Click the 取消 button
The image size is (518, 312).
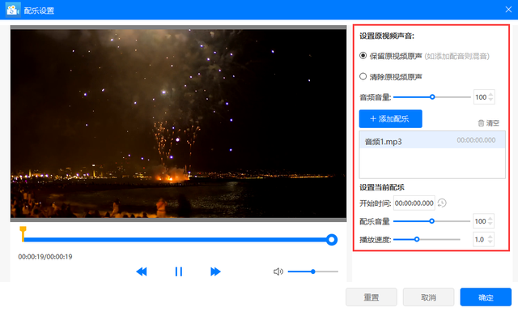pos(428,297)
